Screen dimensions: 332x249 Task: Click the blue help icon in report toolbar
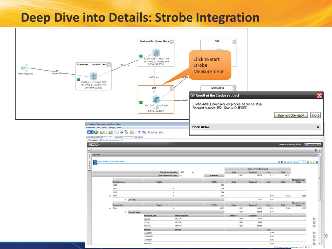tap(317, 162)
